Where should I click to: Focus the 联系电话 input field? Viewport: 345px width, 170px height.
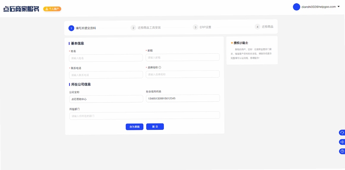tap(106, 75)
